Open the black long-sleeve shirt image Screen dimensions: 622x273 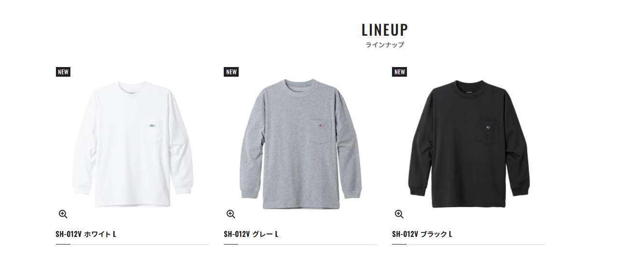coord(469,144)
